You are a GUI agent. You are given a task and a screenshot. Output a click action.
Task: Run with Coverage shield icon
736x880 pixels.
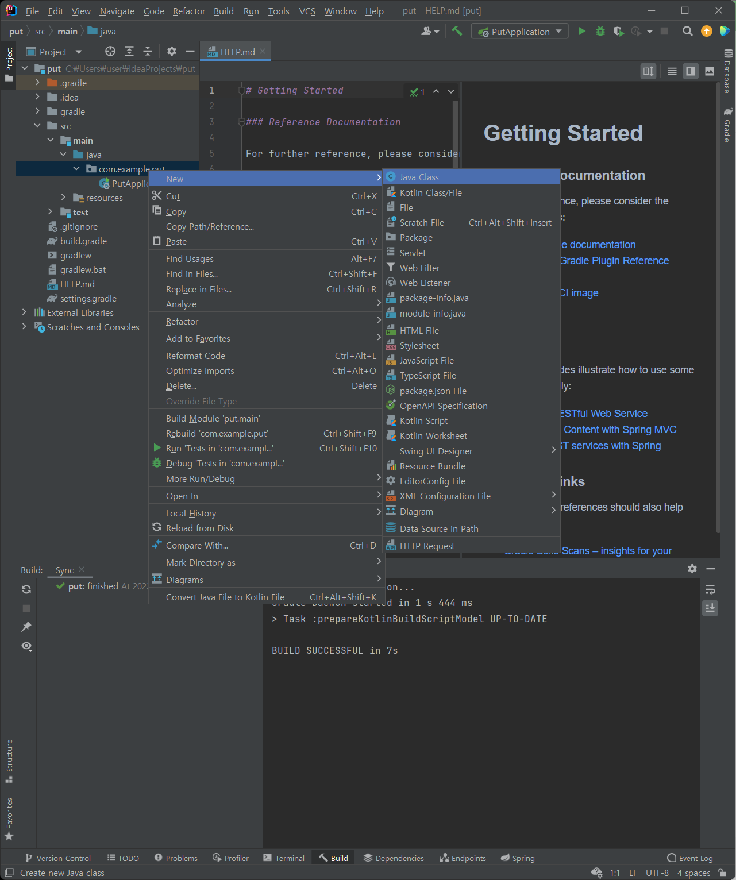(x=618, y=31)
